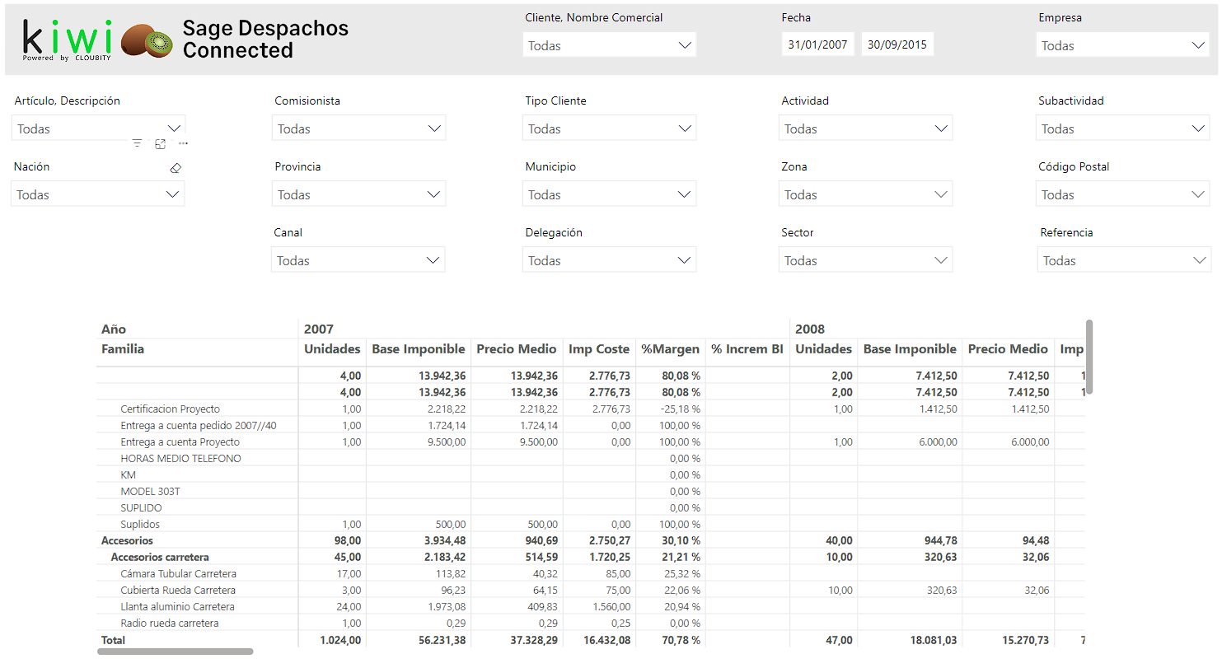Select the 2008 year column header
Screen dimensions: 1222x668
[810, 329]
